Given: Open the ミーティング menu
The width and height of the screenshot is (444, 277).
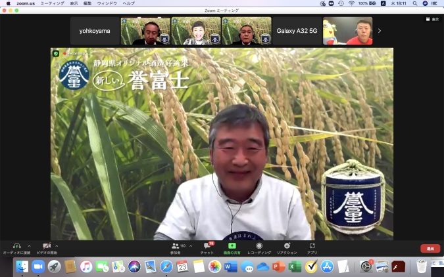Looking at the screenshot, I should 53,3.
